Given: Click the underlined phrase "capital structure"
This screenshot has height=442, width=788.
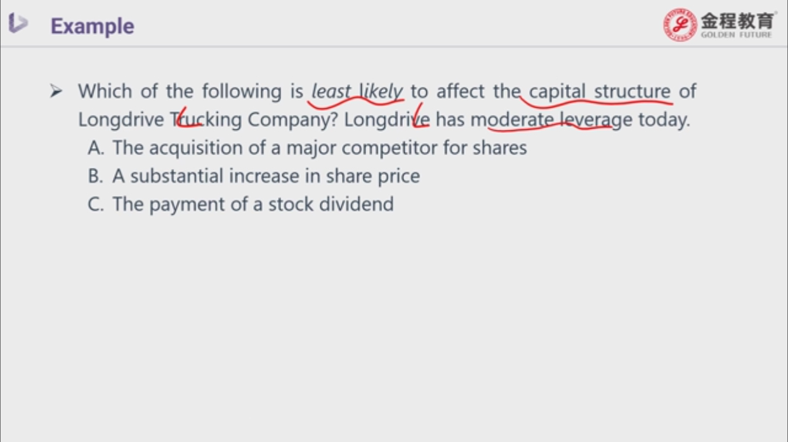Looking at the screenshot, I should pyautogui.click(x=600, y=92).
